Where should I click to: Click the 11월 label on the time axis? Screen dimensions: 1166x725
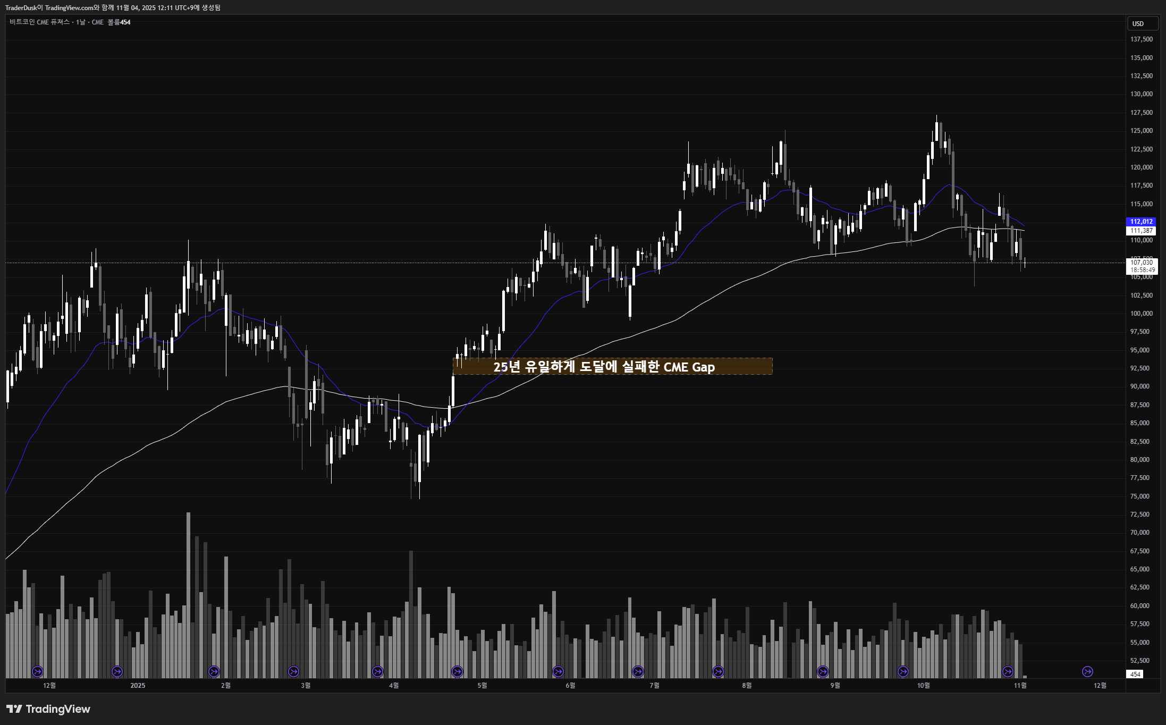(1020, 685)
